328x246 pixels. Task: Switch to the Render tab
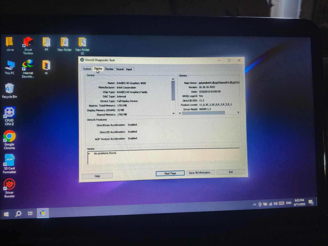click(x=109, y=69)
